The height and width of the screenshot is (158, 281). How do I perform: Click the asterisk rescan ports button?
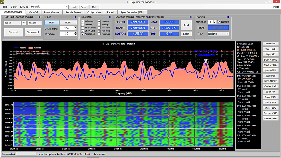click(24, 23)
